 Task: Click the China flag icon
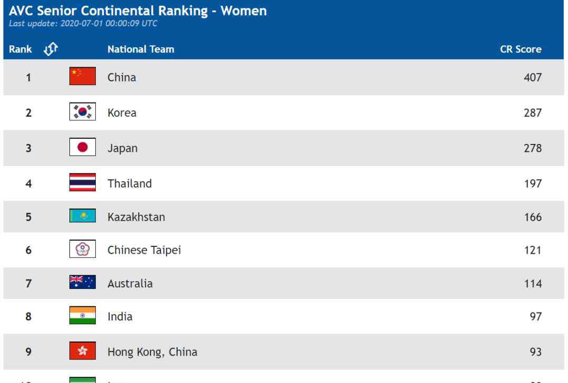coord(83,76)
